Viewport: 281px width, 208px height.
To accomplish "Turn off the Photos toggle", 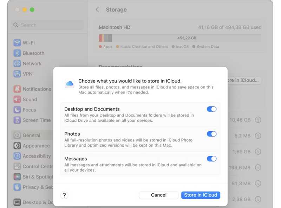I will click(x=211, y=134).
